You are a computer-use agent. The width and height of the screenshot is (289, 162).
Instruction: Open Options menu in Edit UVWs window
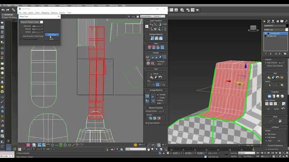click(54, 13)
